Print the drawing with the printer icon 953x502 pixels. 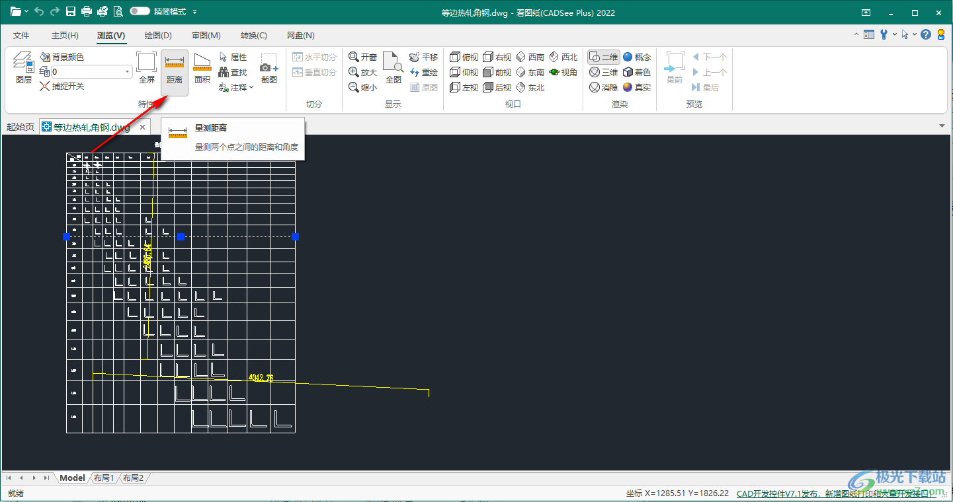[x=87, y=12]
